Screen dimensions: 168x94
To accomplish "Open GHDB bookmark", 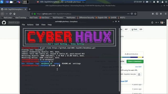I will [x=112, y=17].
